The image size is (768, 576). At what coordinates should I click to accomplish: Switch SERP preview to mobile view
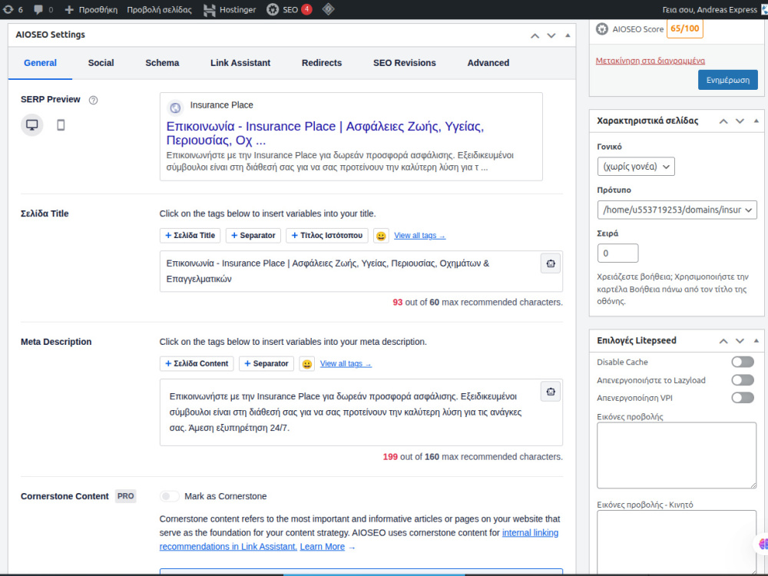pos(61,125)
